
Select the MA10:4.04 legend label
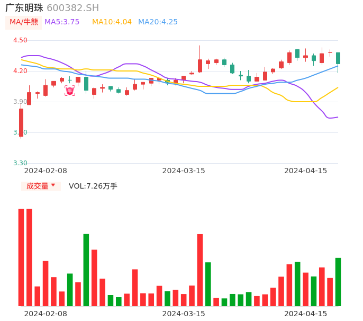112,22
